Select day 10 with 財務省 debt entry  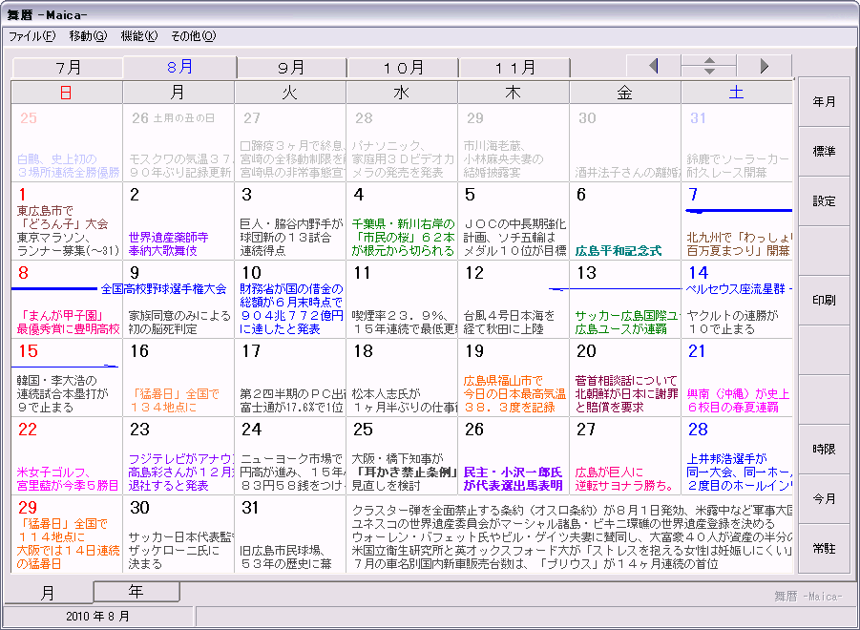coord(290,300)
